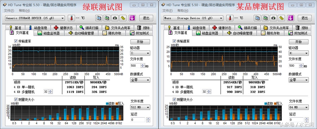
Task: Open Mass Storage Device drive dropdown
Action: pos(193,18)
